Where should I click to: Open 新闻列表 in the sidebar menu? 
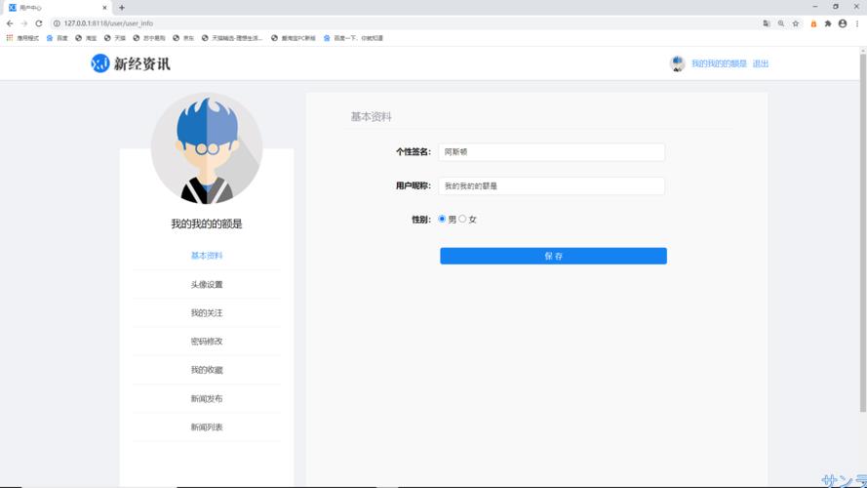[x=206, y=427]
